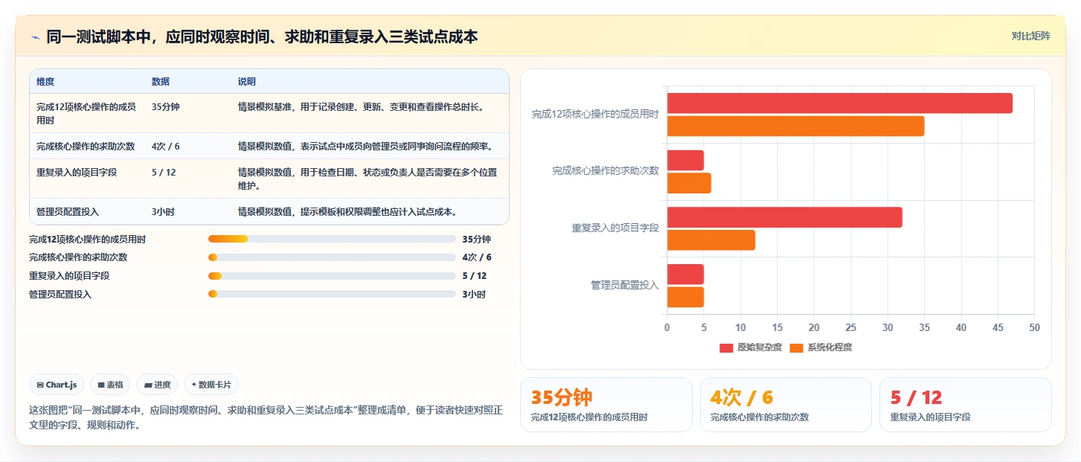Viewport: 1081px width, 462px height.
Task: Click red bar for 完成12项核心操作的成员用时 in chart
Action: (840, 103)
